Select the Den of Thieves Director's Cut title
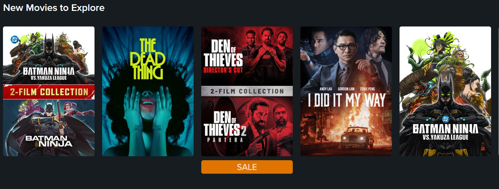The width and height of the screenshot is (499, 189). [x=223, y=57]
